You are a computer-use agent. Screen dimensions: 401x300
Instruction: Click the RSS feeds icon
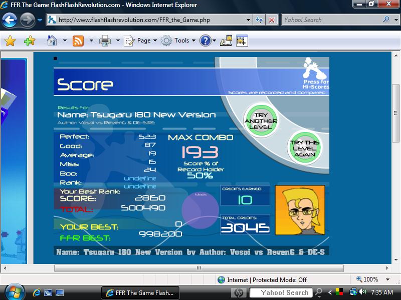[78, 40]
